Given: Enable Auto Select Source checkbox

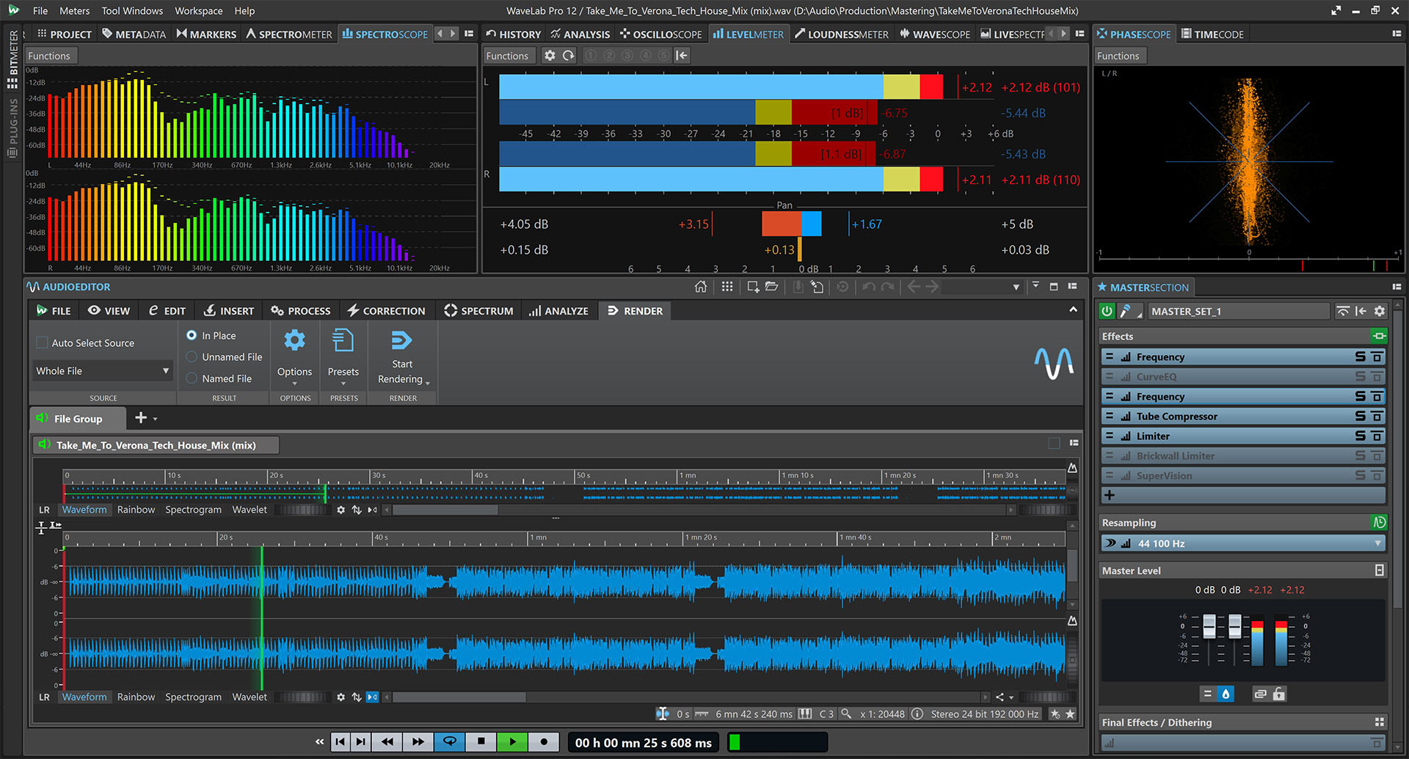Looking at the screenshot, I should click(42, 342).
